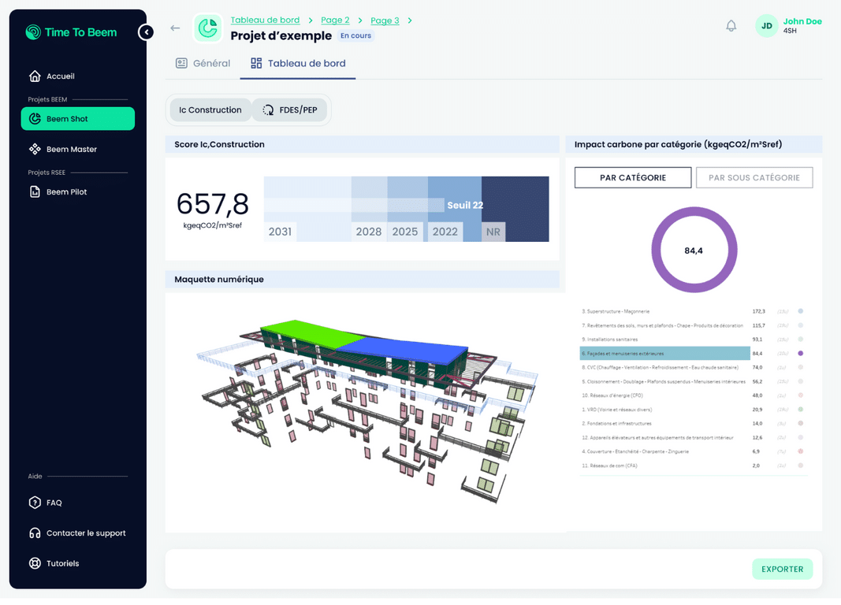Click the EXPORTER button

783,569
